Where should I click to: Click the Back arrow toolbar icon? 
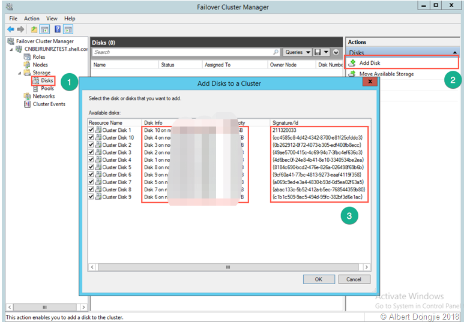11,29
